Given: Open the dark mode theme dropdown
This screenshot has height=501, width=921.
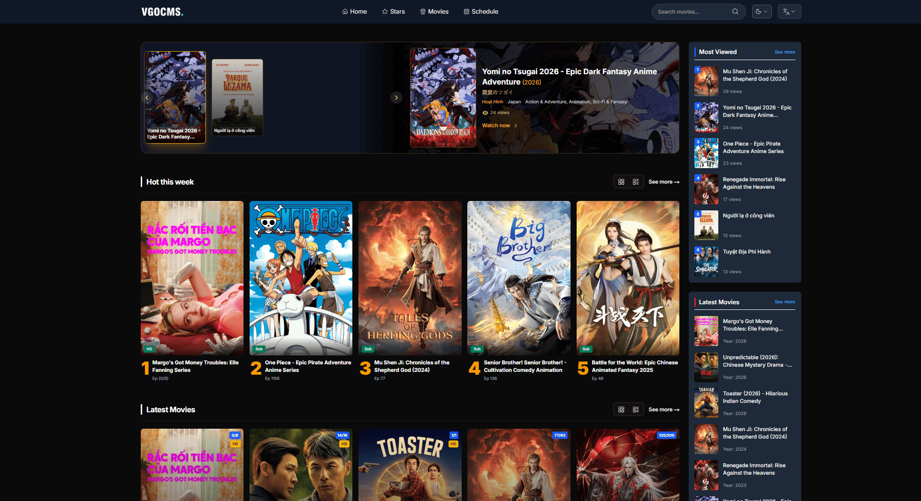Looking at the screenshot, I should (761, 12).
